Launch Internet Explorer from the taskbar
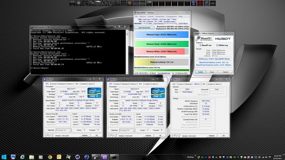Viewport: 285px width, 160px height. coord(22,157)
